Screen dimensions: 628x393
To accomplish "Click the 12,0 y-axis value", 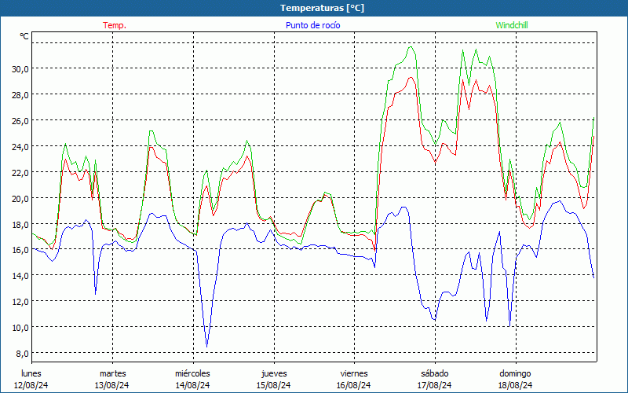I will [20, 302].
